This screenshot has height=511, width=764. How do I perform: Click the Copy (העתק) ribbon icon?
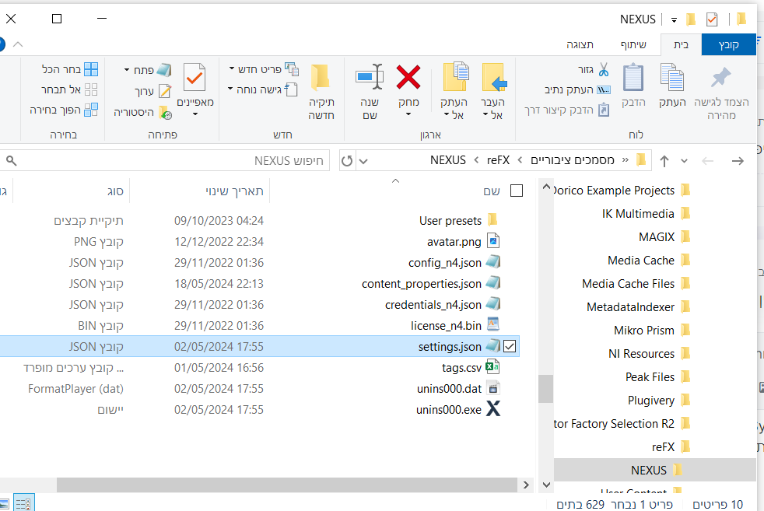tap(672, 77)
